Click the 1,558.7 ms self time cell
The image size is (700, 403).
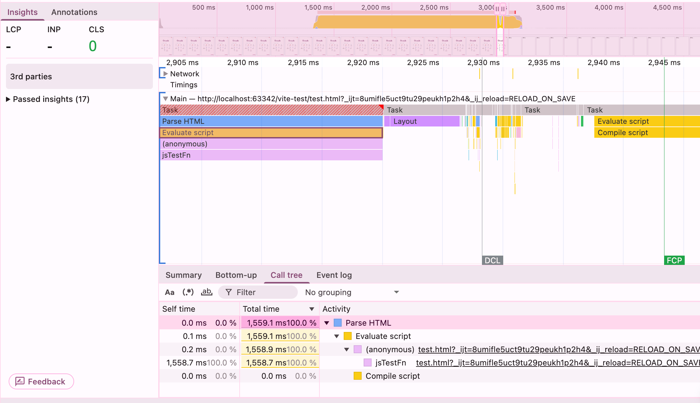click(199, 363)
